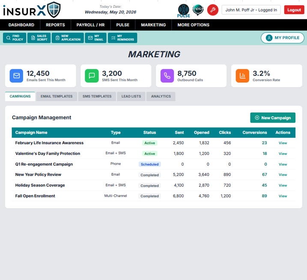The height and width of the screenshot is (280, 307).
Task: Open the Marketing menu
Action: pos(153,25)
